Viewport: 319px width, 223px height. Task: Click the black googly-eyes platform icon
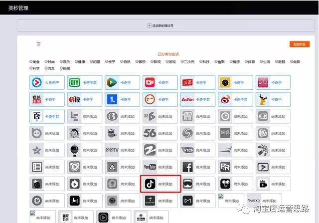(225, 184)
